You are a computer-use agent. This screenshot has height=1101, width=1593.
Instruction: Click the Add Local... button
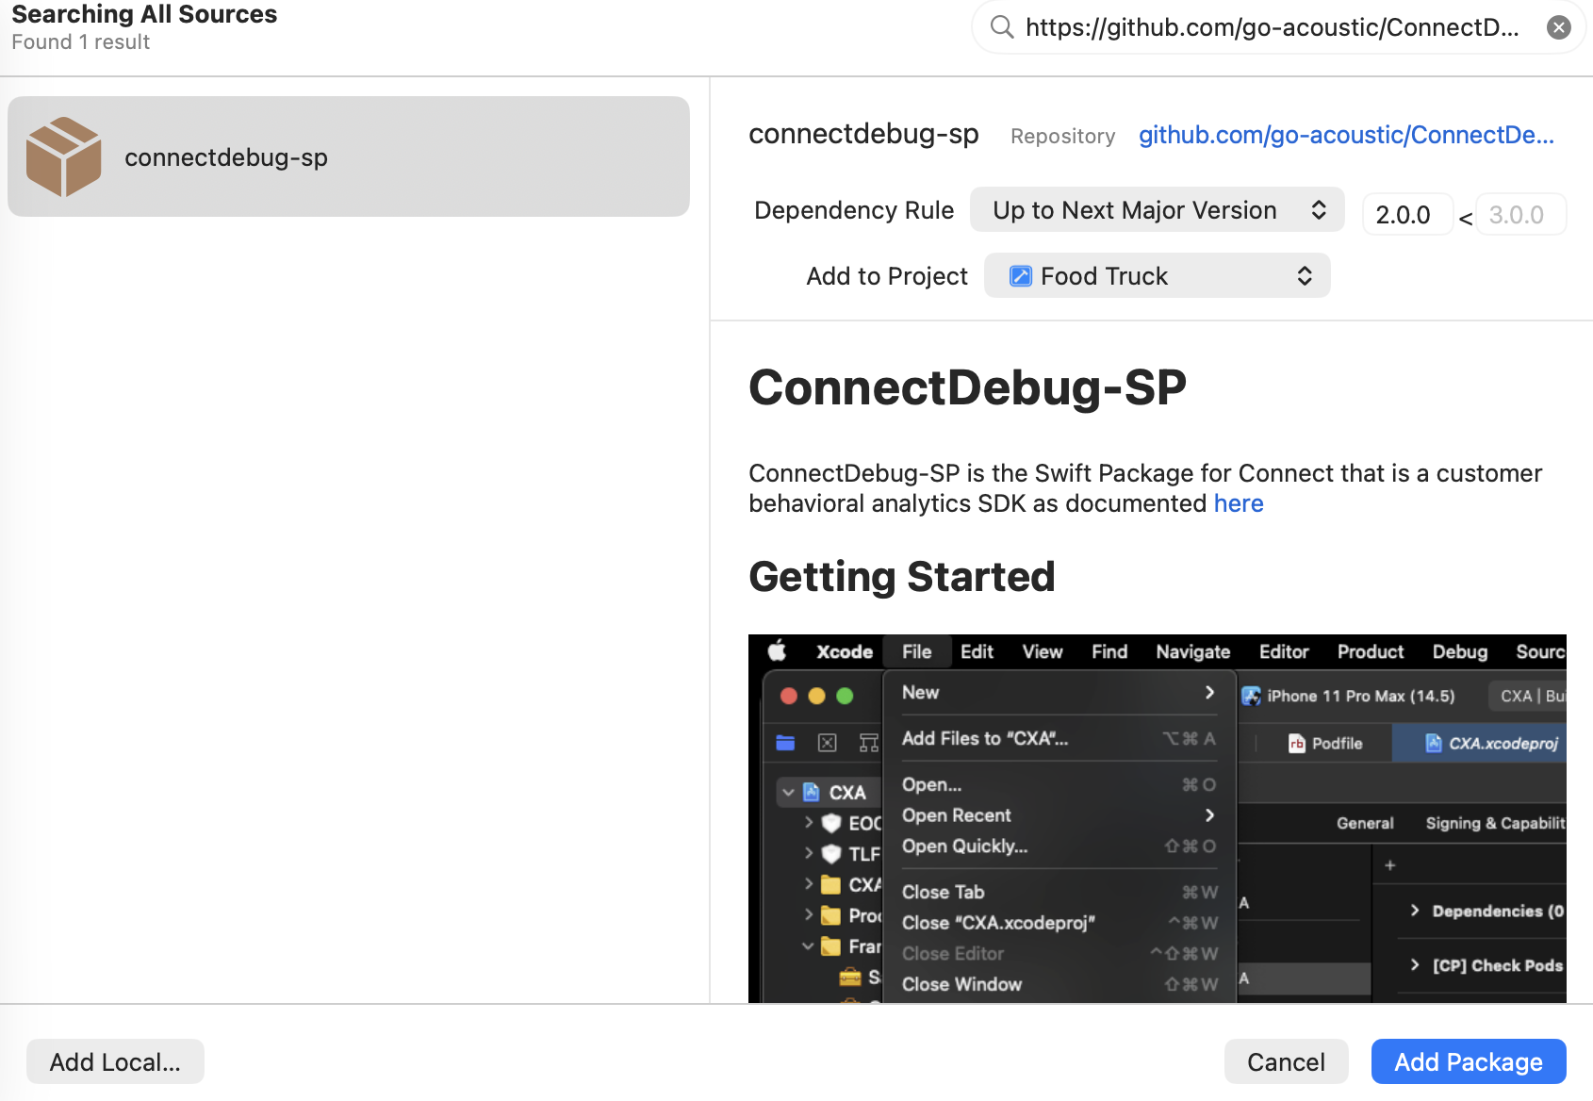[115, 1061]
